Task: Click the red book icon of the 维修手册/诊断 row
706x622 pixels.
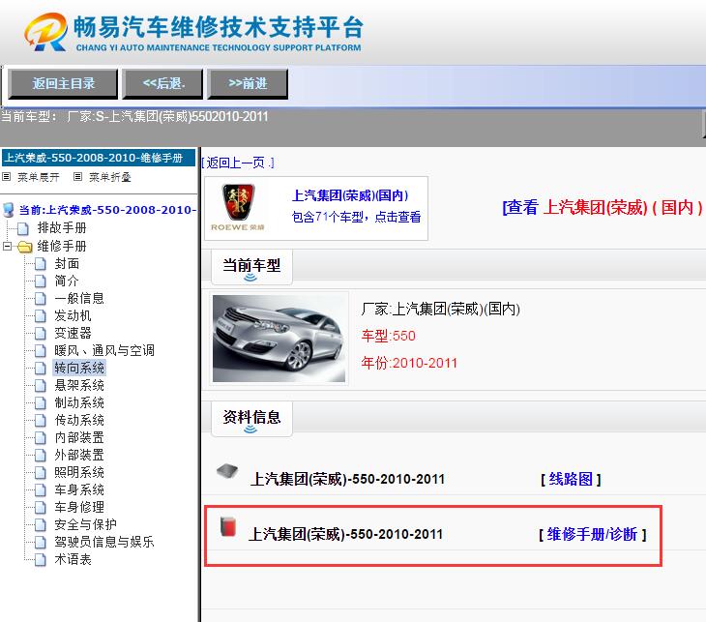Action: [228, 527]
